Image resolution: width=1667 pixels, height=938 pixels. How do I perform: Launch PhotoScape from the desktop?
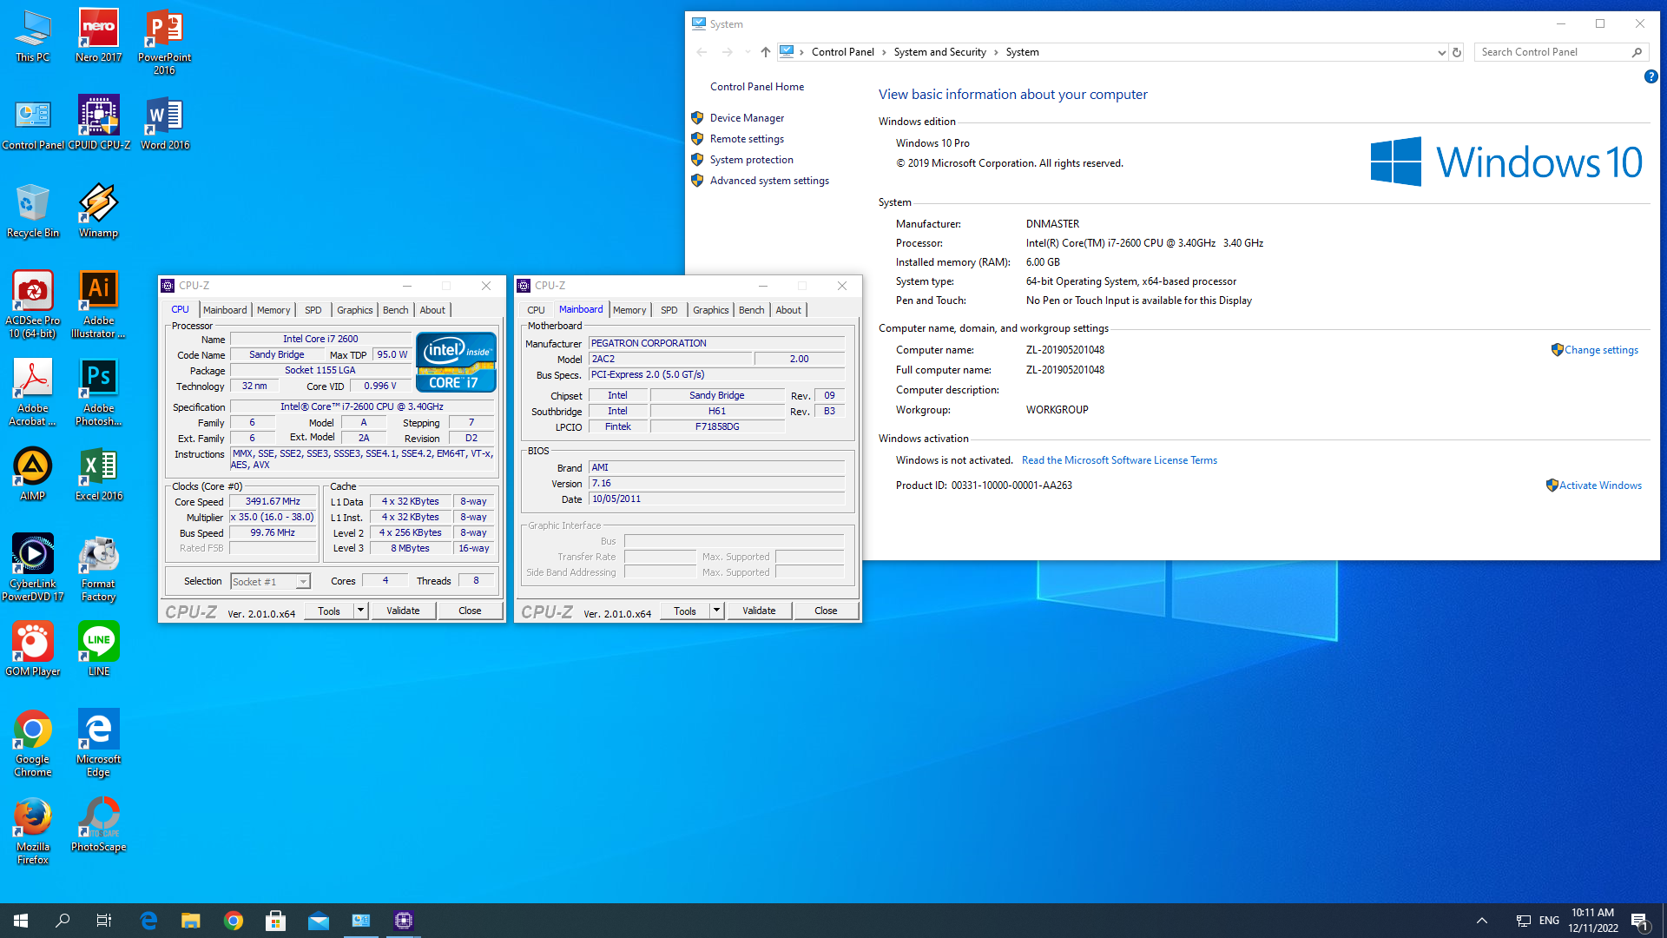coord(99,825)
